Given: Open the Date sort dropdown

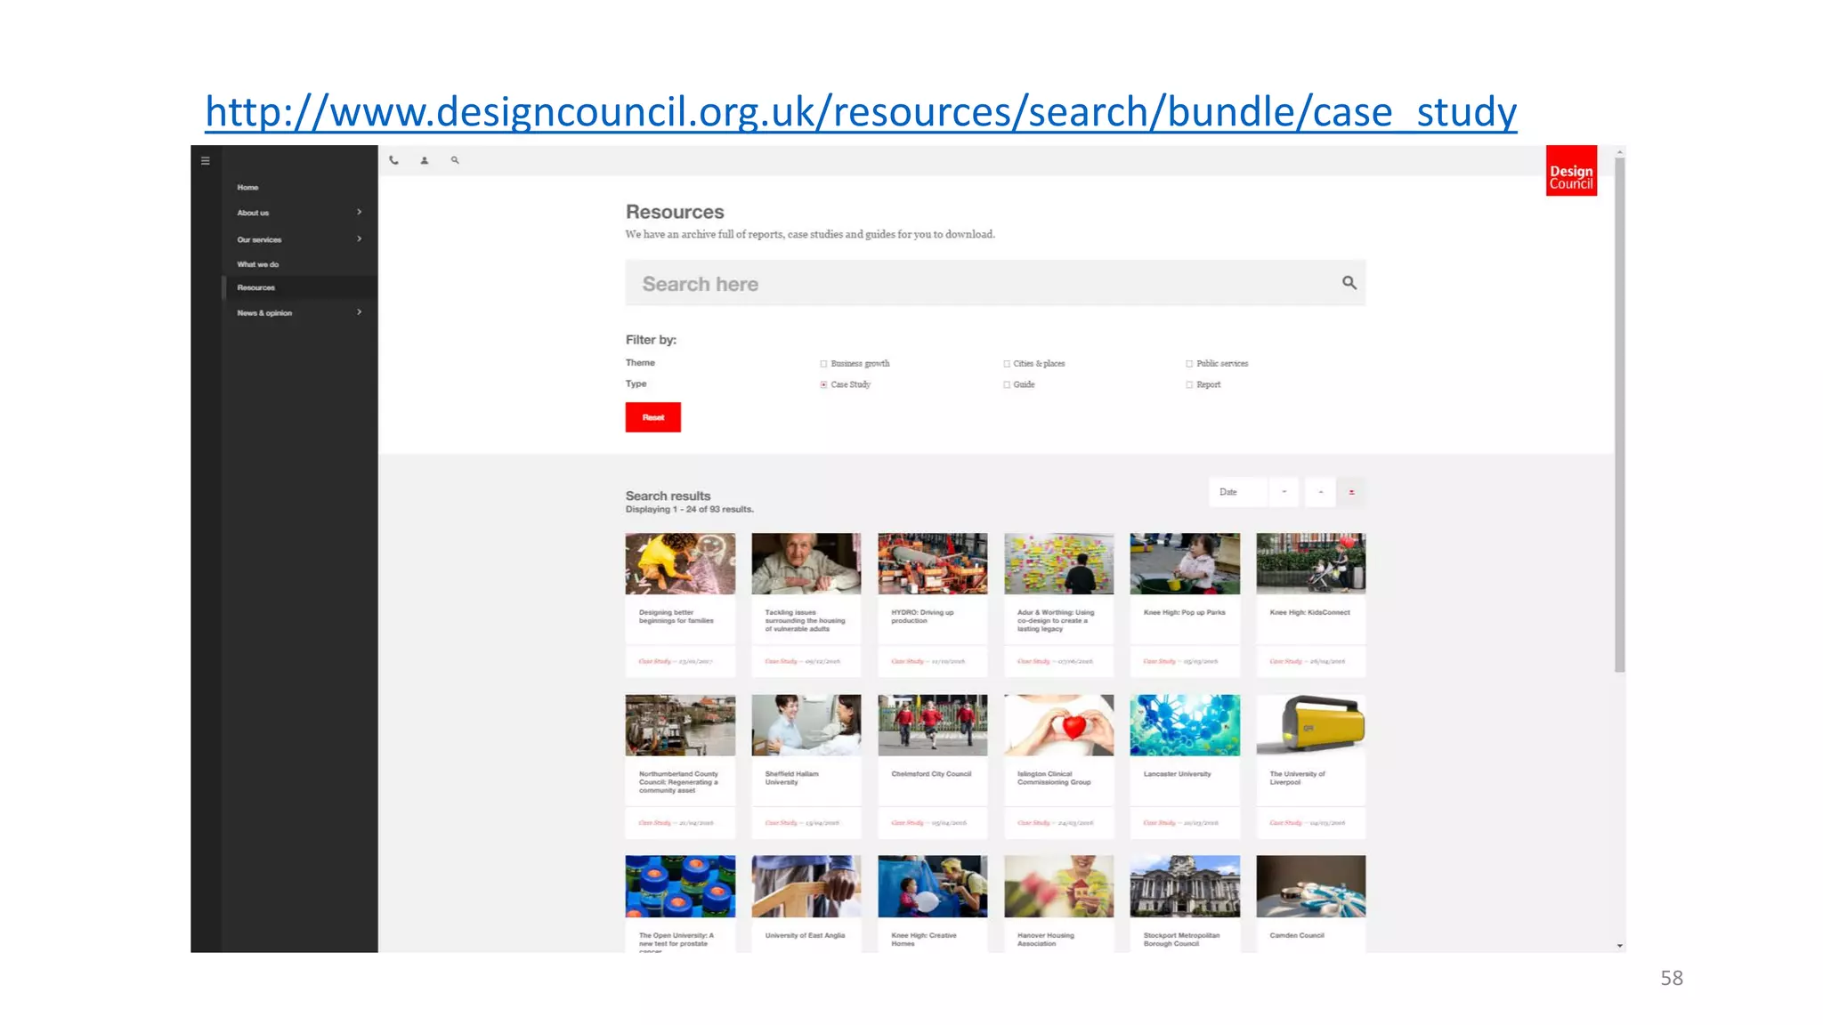Looking at the screenshot, I should (x=1253, y=492).
